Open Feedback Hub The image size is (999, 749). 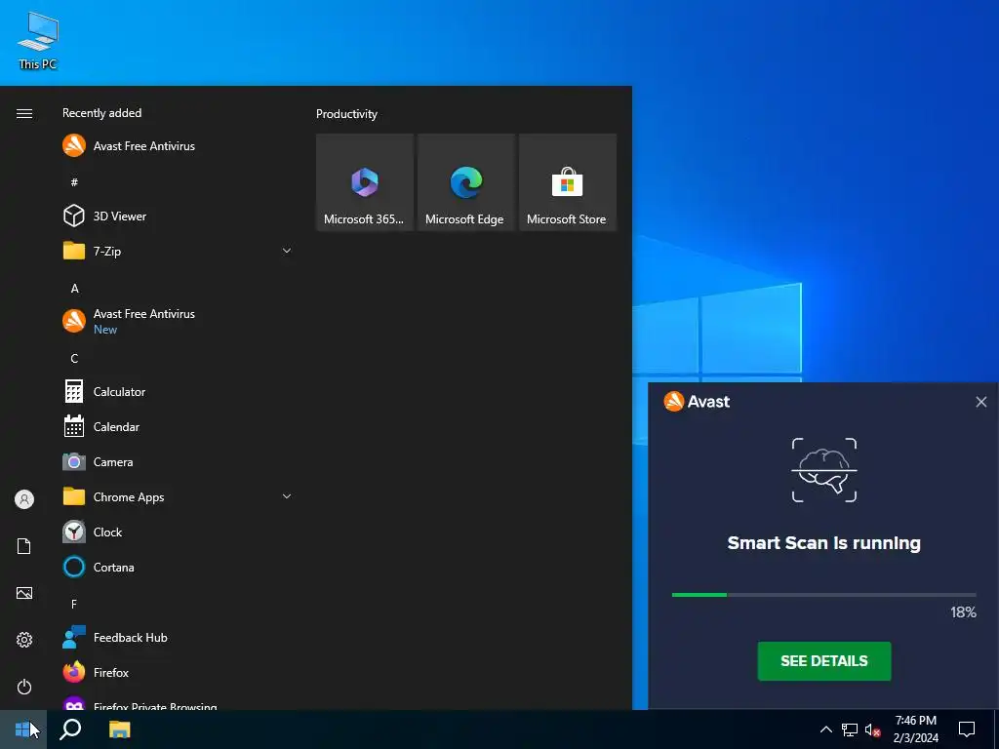point(177,638)
